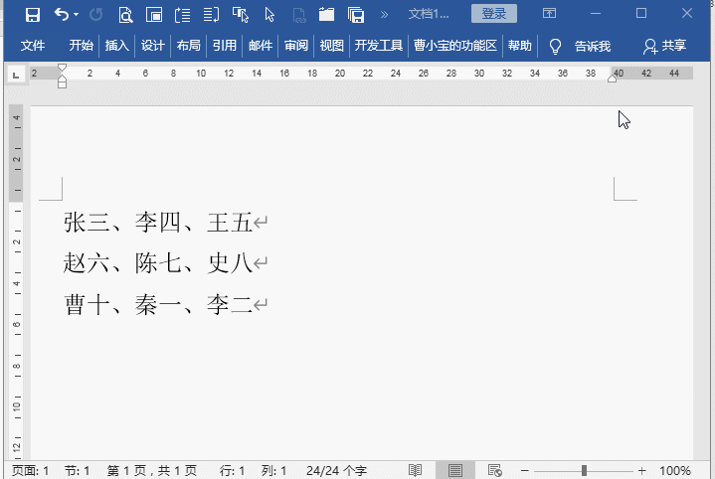Click the open folder icon in the quick access toolbar
This screenshot has width=715, height=479.
click(x=326, y=15)
